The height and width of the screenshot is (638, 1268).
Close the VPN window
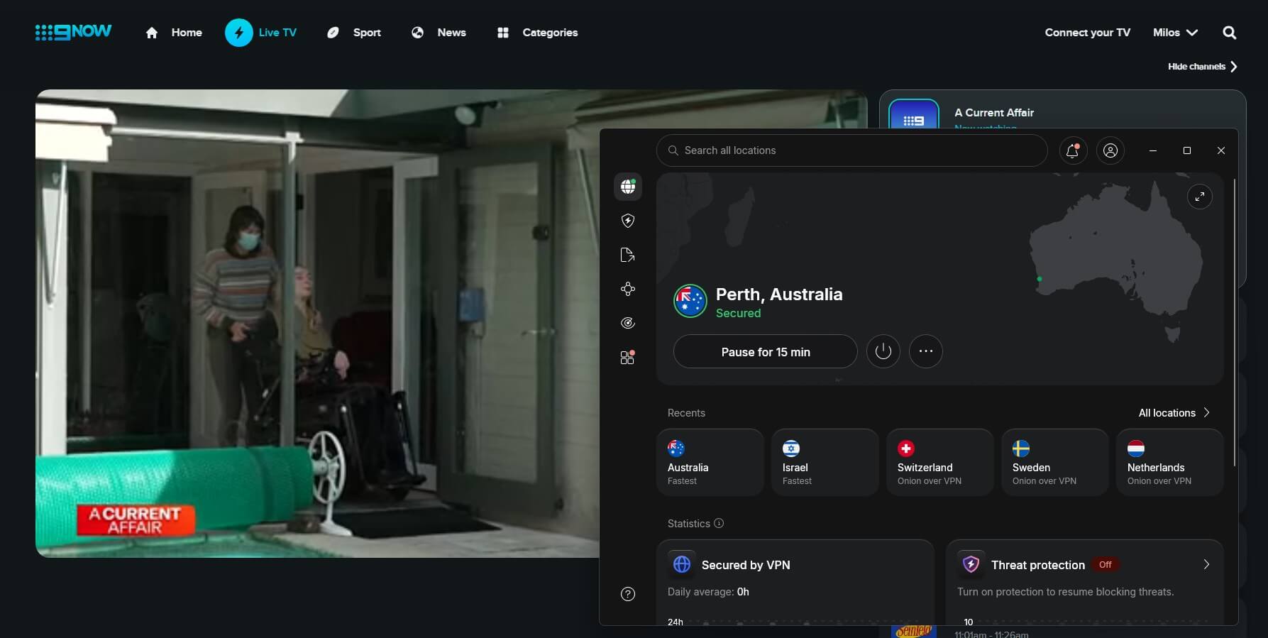tap(1221, 150)
